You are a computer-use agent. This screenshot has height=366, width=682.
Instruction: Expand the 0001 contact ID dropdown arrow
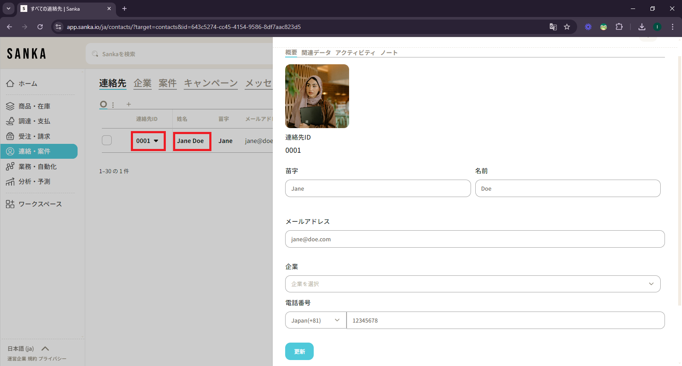pyautogui.click(x=156, y=141)
